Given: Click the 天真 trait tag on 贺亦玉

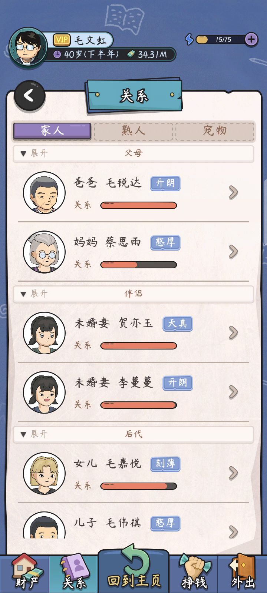Looking at the screenshot, I should coord(178,324).
